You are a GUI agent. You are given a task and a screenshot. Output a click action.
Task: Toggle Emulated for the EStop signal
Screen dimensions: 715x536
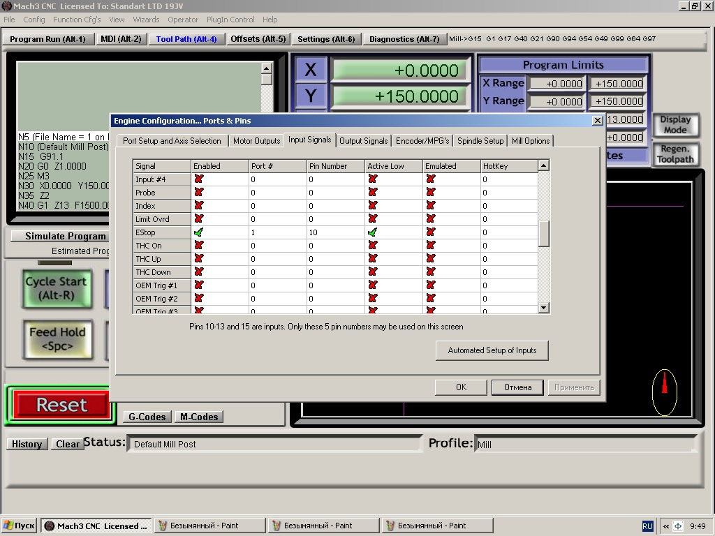point(430,232)
